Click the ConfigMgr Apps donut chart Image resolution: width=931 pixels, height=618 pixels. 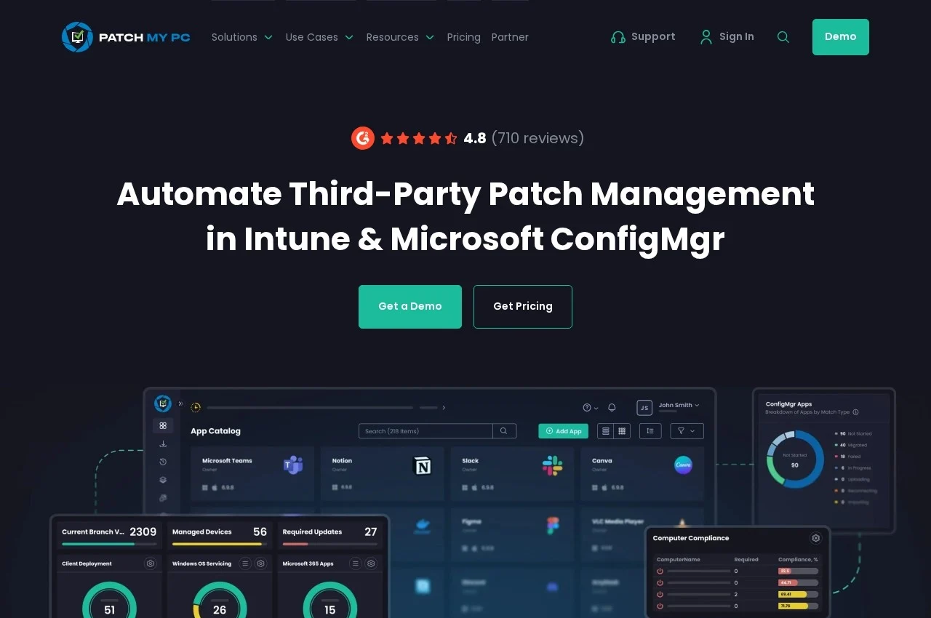click(x=795, y=459)
